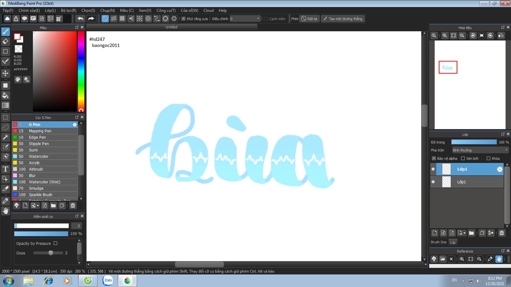
Task: Open image folder in Reference panel
Action: pyautogui.click(x=443, y=259)
